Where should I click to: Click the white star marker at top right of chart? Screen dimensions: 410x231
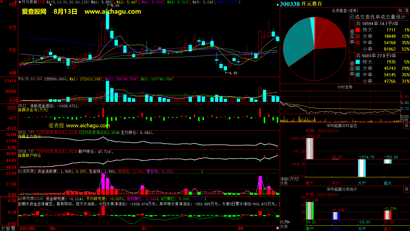point(278,5)
